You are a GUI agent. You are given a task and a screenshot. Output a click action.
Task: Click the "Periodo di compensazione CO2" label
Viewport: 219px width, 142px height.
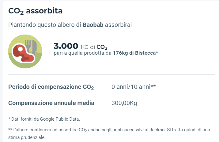(51, 87)
